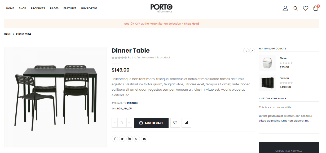
Task: Open the header wishlist heart icon
Action: point(306,8)
